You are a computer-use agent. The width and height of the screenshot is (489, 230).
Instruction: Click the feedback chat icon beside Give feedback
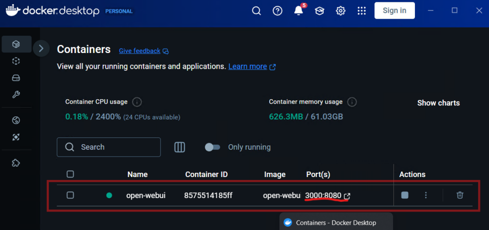click(166, 51)
